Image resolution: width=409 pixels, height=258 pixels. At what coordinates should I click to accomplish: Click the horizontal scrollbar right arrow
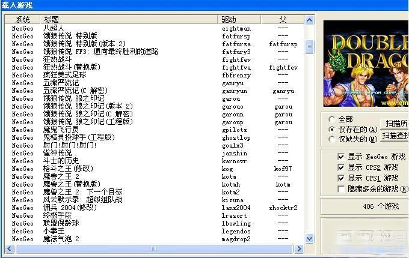(x=299, y=248)
